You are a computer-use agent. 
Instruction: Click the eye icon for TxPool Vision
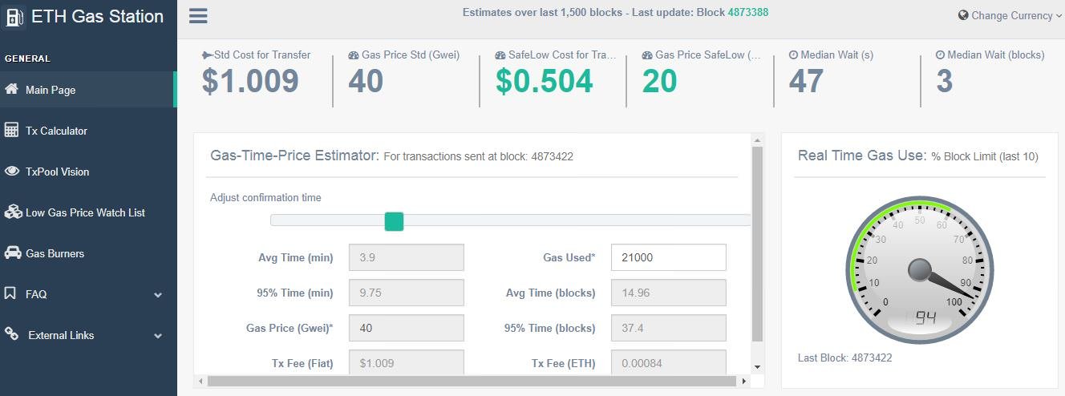(x=11, y=171)
